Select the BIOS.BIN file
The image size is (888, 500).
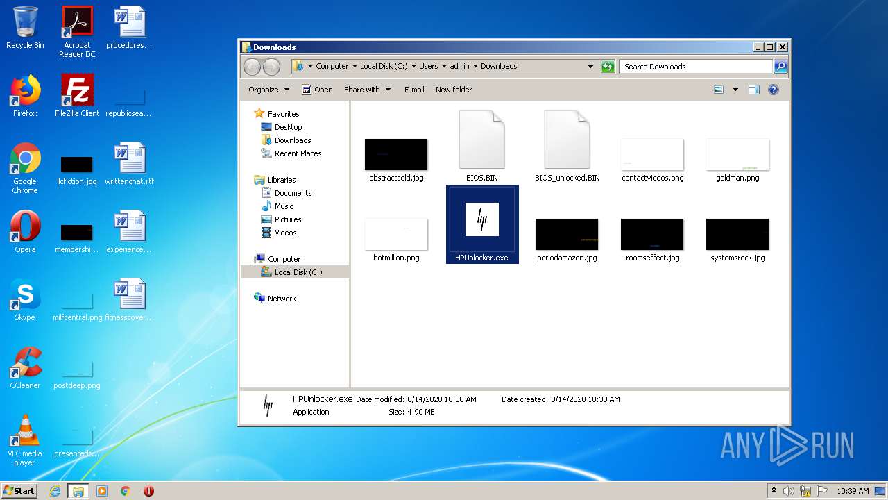[482, 147]
